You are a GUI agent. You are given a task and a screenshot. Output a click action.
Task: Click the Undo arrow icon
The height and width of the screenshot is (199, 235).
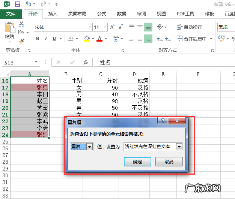click(x=29, y=4)
